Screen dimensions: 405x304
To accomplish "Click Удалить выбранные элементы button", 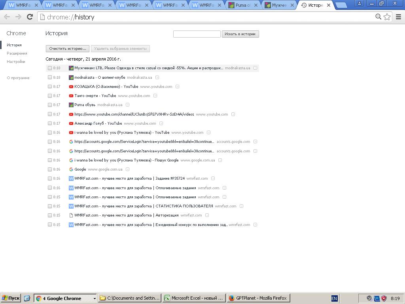I will click(120, 49).
